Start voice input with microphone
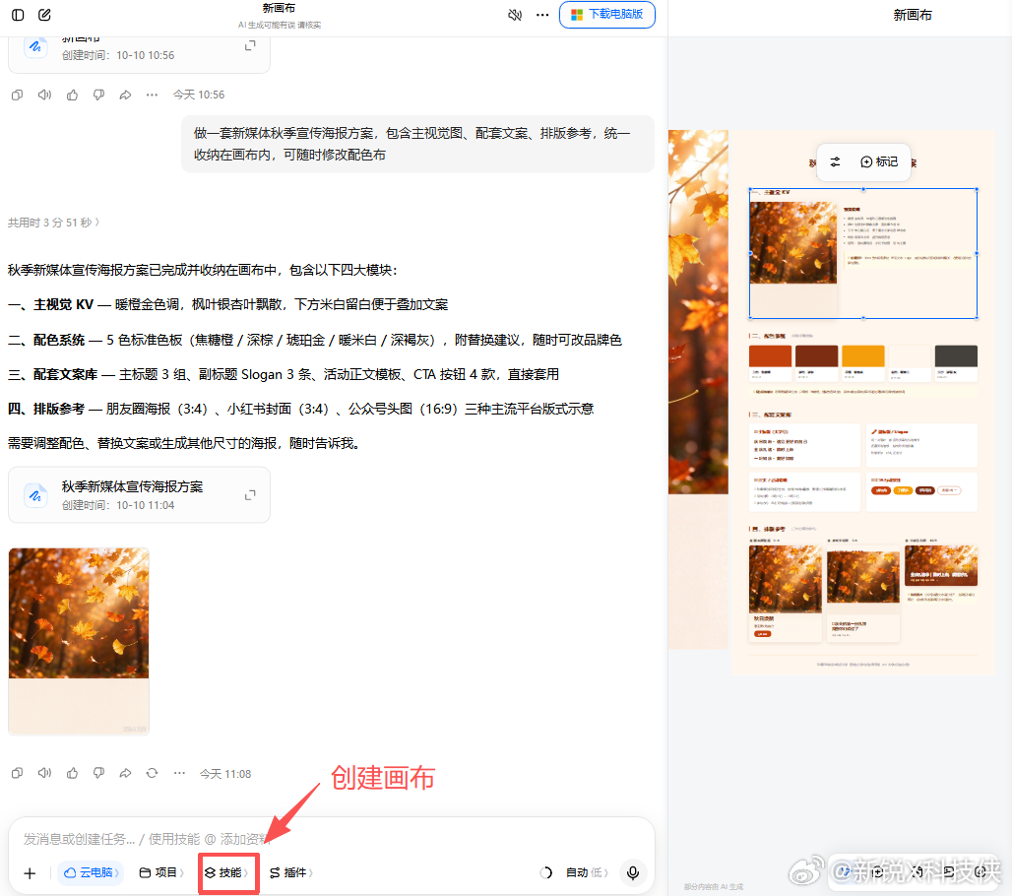This screenshot has height=896, width=1012. pyautogui.click(x=633, y=872)
